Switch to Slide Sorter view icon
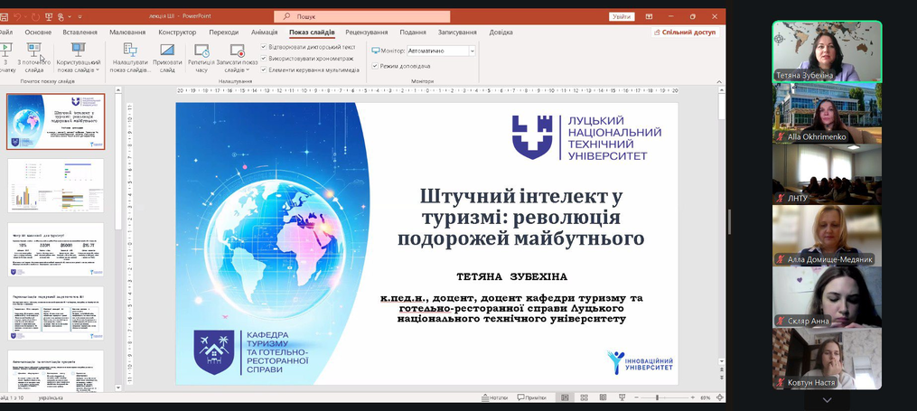 point(585,397)
